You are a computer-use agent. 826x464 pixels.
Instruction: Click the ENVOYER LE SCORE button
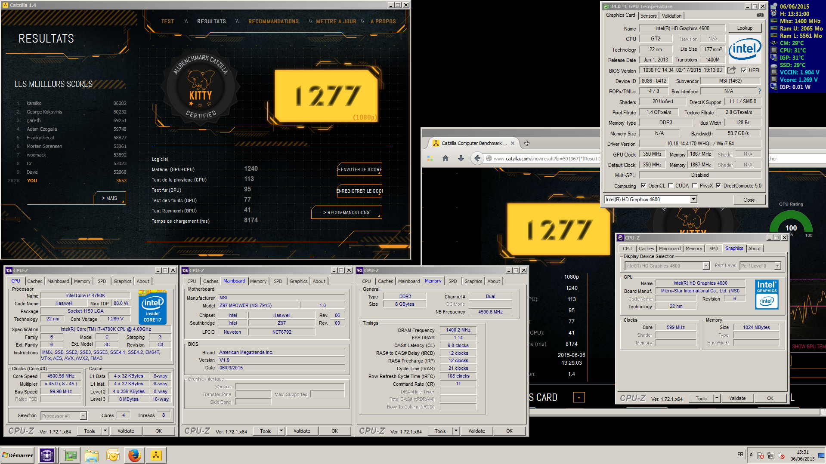coord(360,169)
